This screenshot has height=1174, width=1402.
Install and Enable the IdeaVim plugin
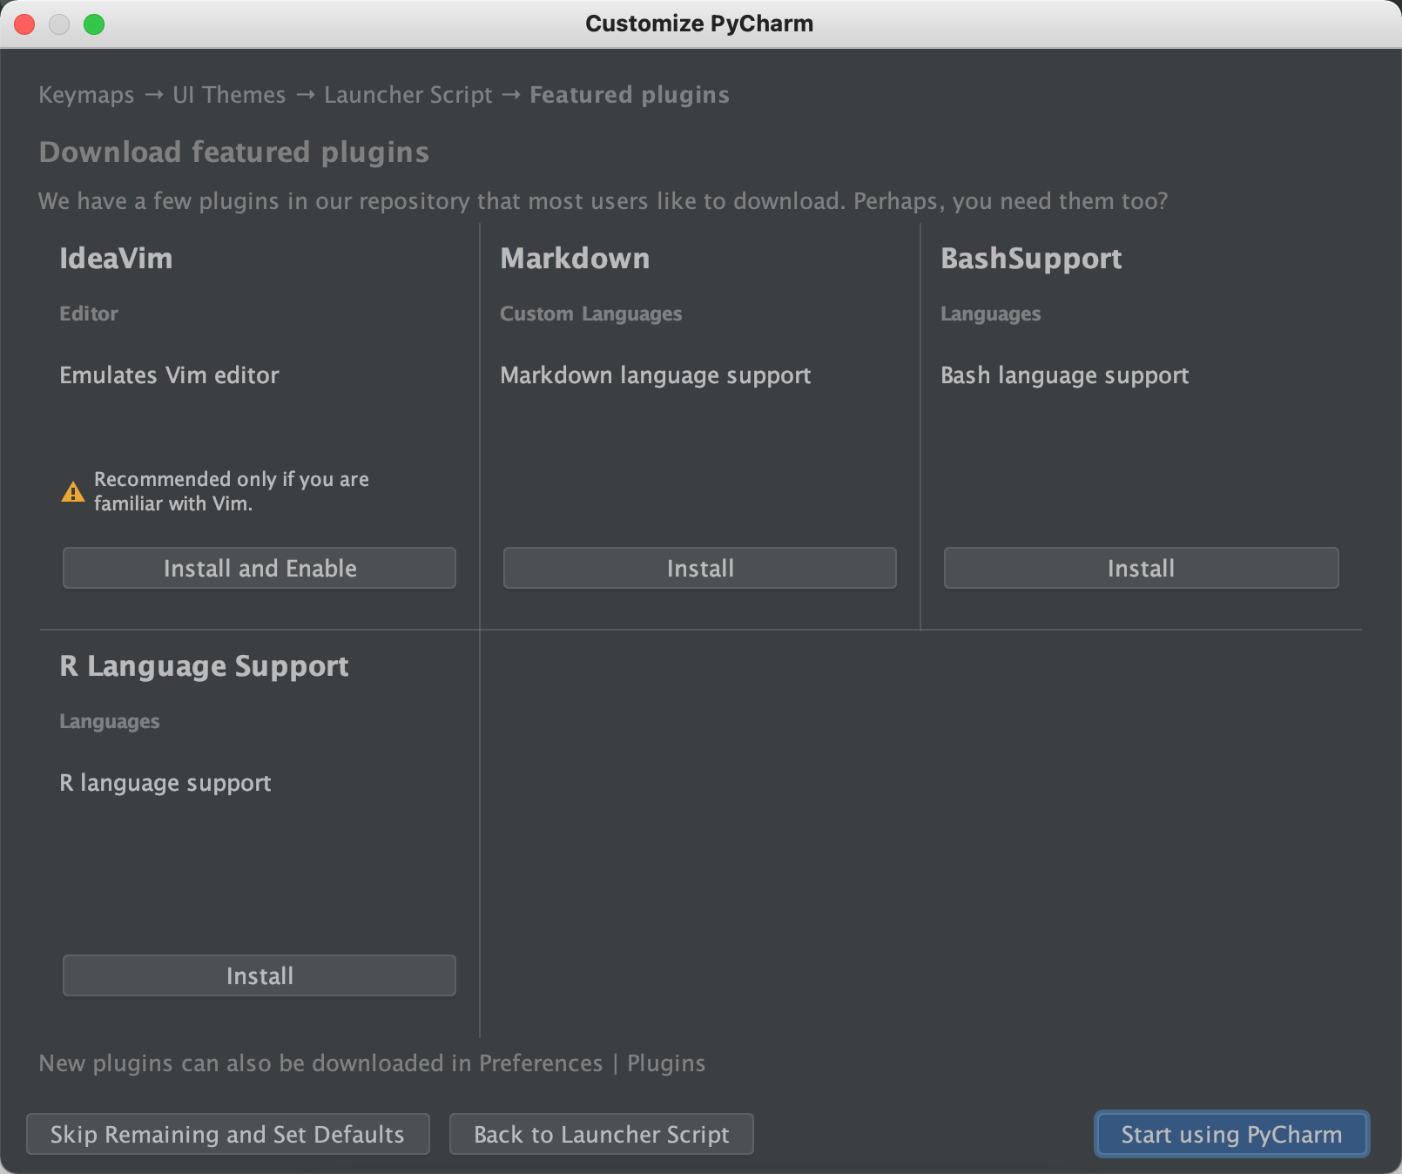259,568
